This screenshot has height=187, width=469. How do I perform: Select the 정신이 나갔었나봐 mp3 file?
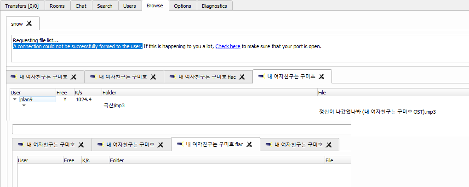[378, 112]
